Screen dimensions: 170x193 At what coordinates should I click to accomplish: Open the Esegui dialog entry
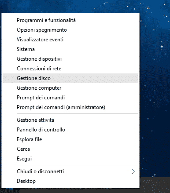[70, 159]
